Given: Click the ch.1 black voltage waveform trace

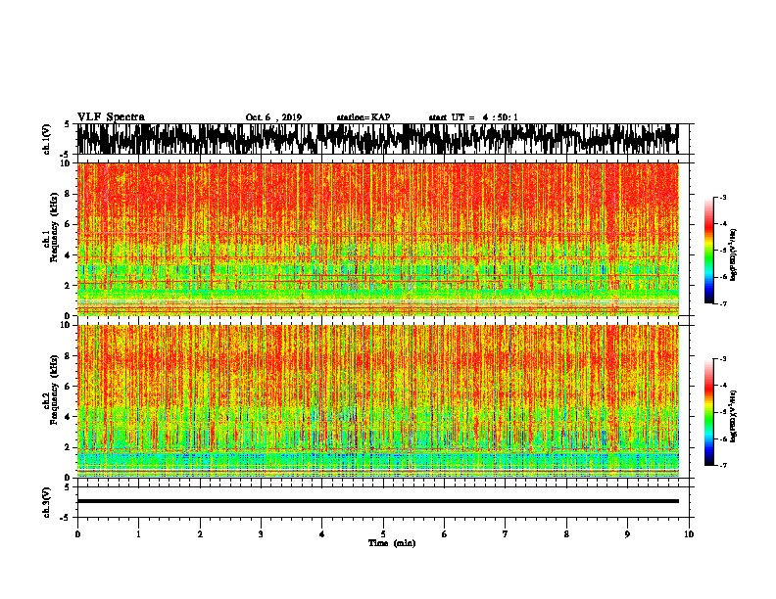Looking at the screenshot, I should pyautogui.click(x=377, y=139).
